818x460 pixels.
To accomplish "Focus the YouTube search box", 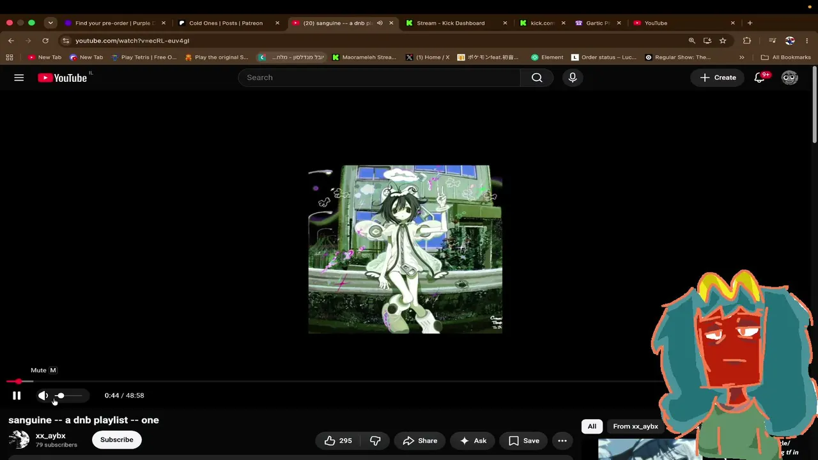I will (x=380, y=77).
